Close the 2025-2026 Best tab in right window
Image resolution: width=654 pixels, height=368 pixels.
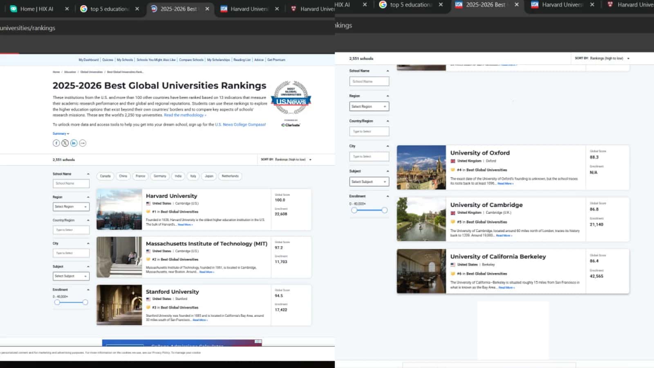point(517,4)
